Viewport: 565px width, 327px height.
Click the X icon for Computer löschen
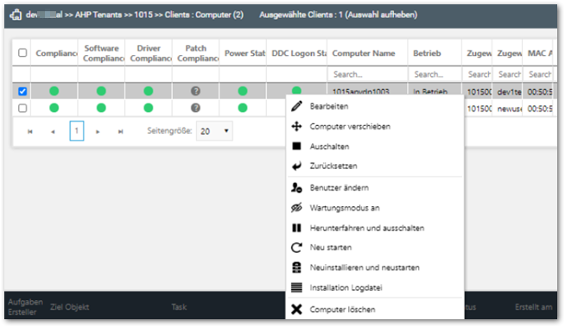[x=296, y=310]
